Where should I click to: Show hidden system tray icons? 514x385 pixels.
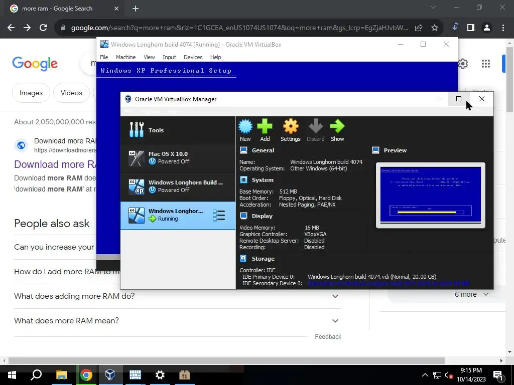point(425,375)
